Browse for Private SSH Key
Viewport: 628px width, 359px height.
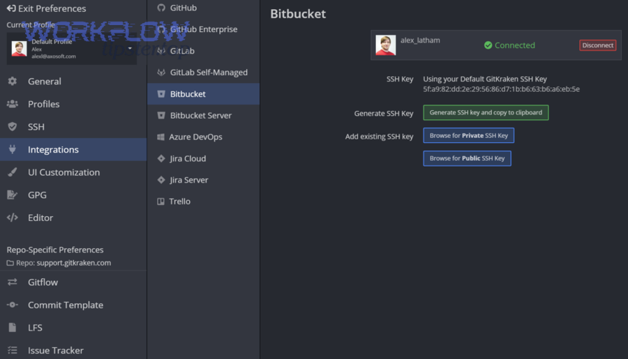point(468,136)
